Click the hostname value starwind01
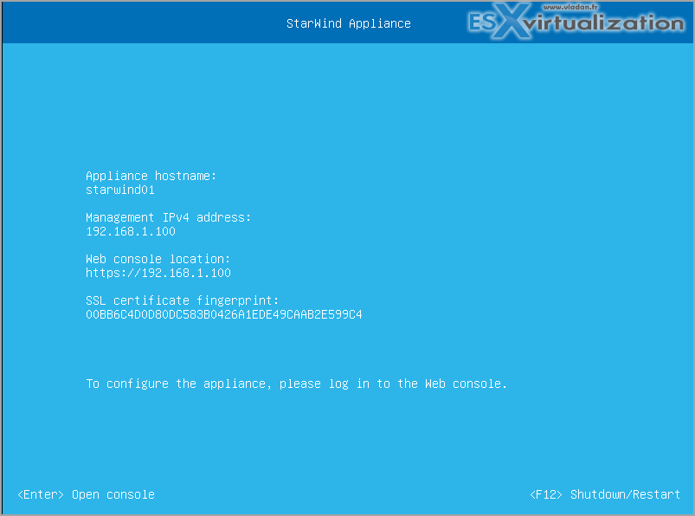This screenshot has width=695, height=516. coord(120,190)
